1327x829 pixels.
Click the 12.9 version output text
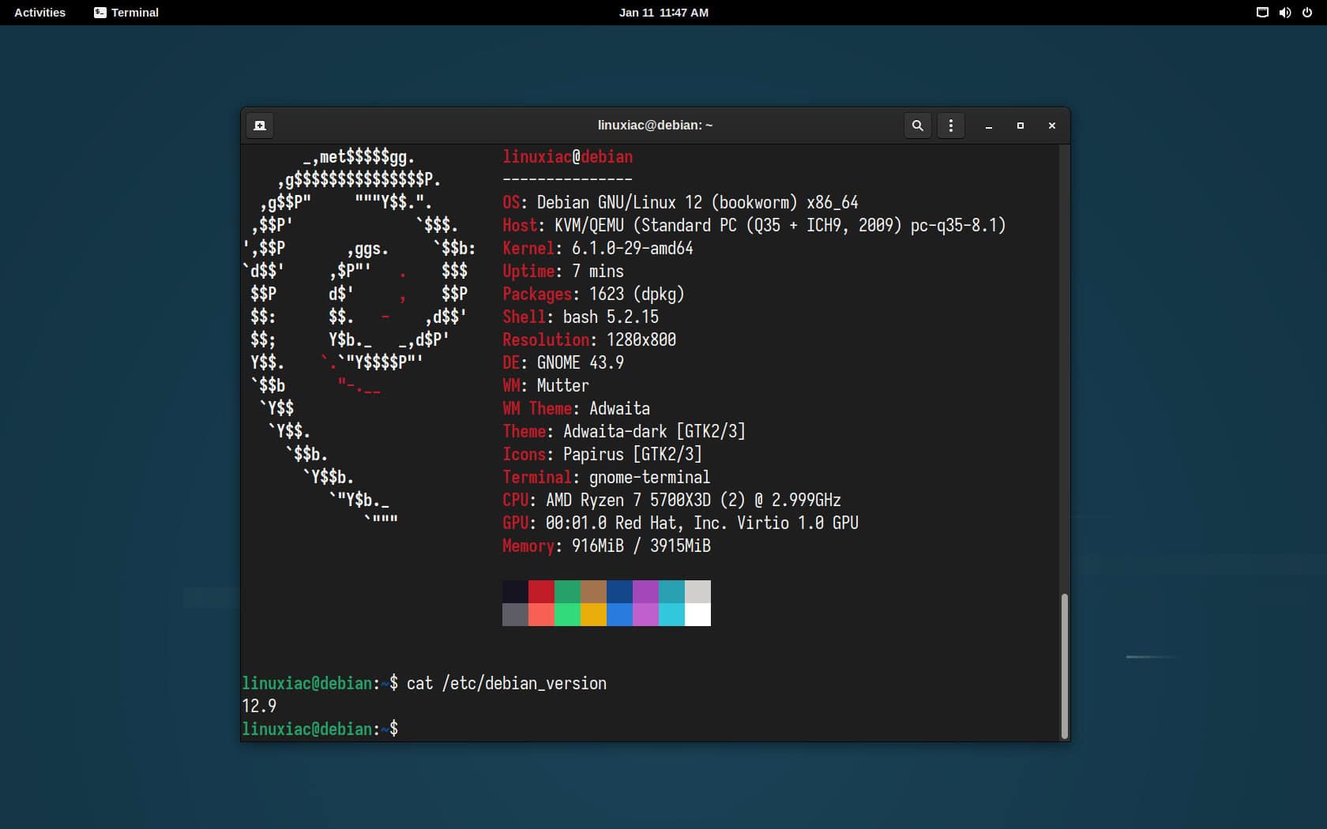click(x=259, y=706)
